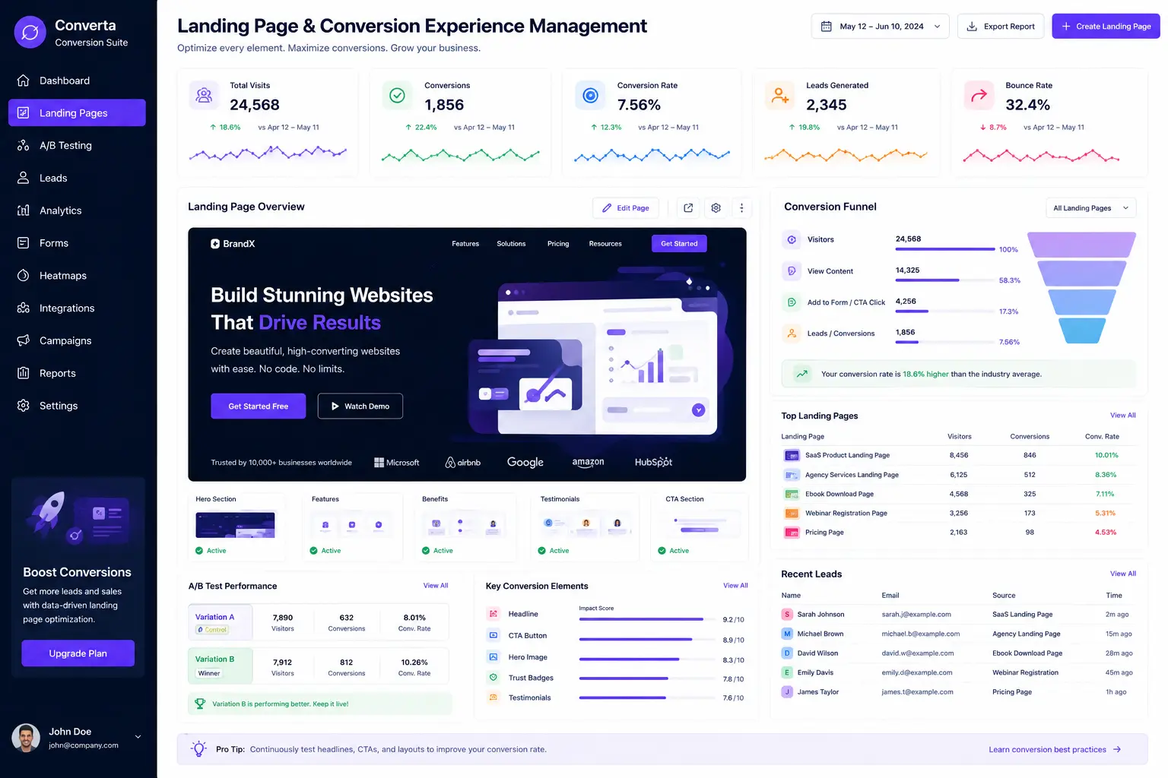Open Analytics in sidebar
Viewport: 1168px width, 778px height.
click(77, 210)
